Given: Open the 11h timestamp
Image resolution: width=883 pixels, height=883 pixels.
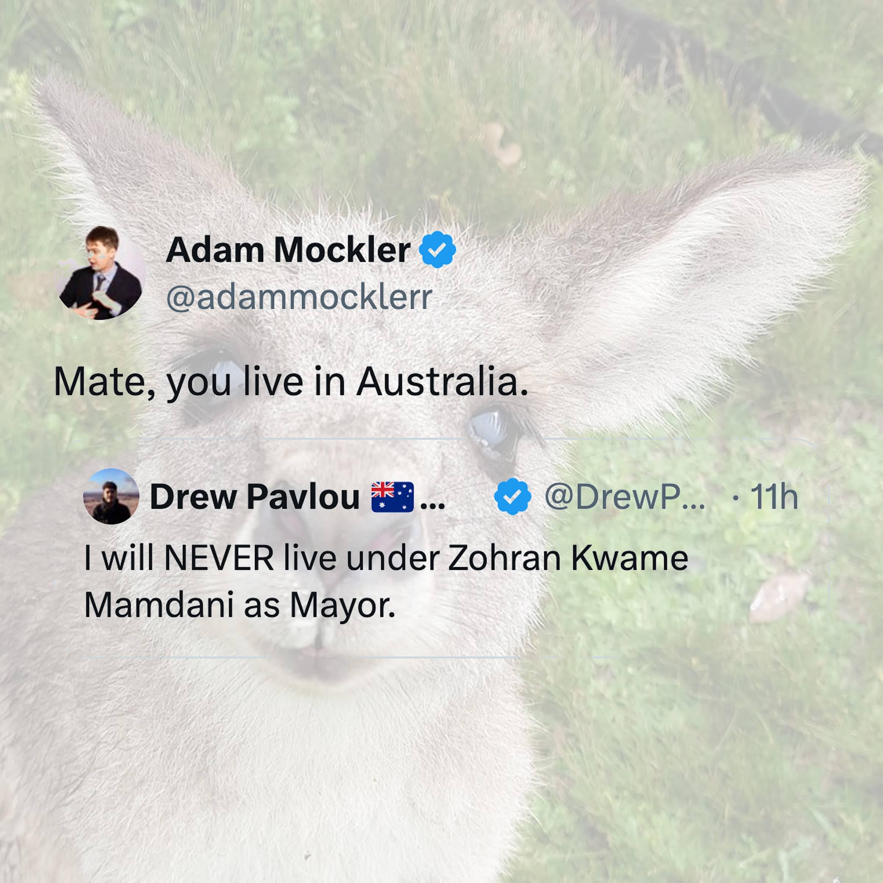Looking at the screenshot, I should click(x=774, y=497).
